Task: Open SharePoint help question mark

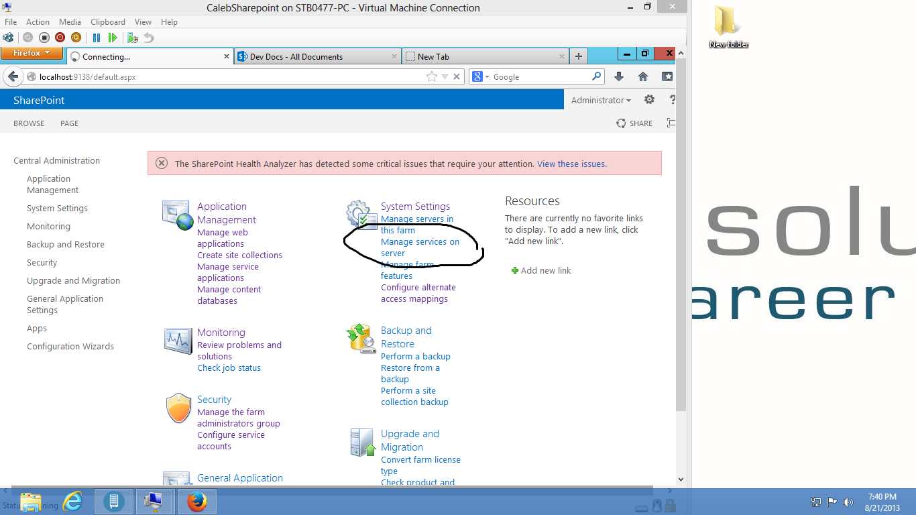Action: point(672,100)
